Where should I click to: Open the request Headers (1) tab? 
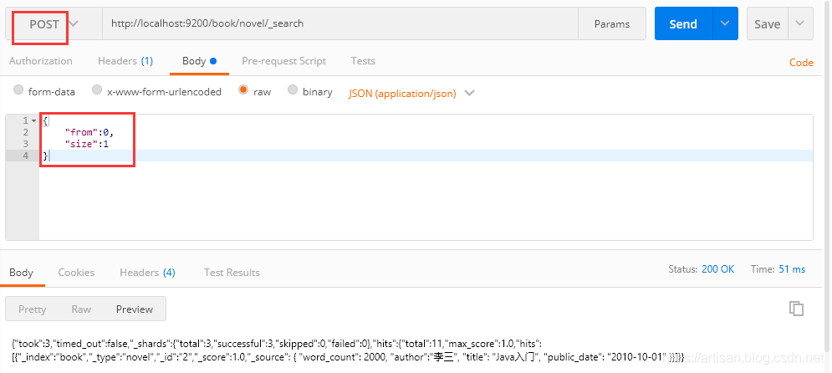[x=125, y=61]
